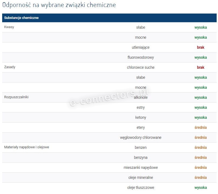The image size is (218, 194).
Task: Click 'Materiały napędowe i olejowe' category label
Action: tap(26, 147)
